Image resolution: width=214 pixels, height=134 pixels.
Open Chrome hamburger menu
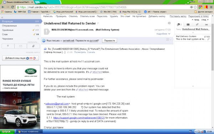pos(211,7)
